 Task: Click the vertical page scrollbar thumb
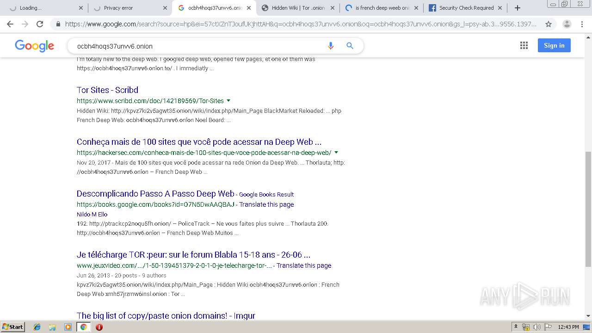click(588, 209)
